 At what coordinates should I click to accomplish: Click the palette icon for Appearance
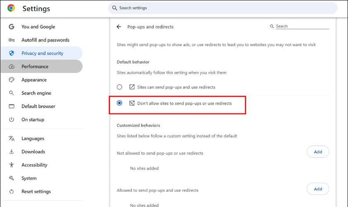[x=12, y=80]
